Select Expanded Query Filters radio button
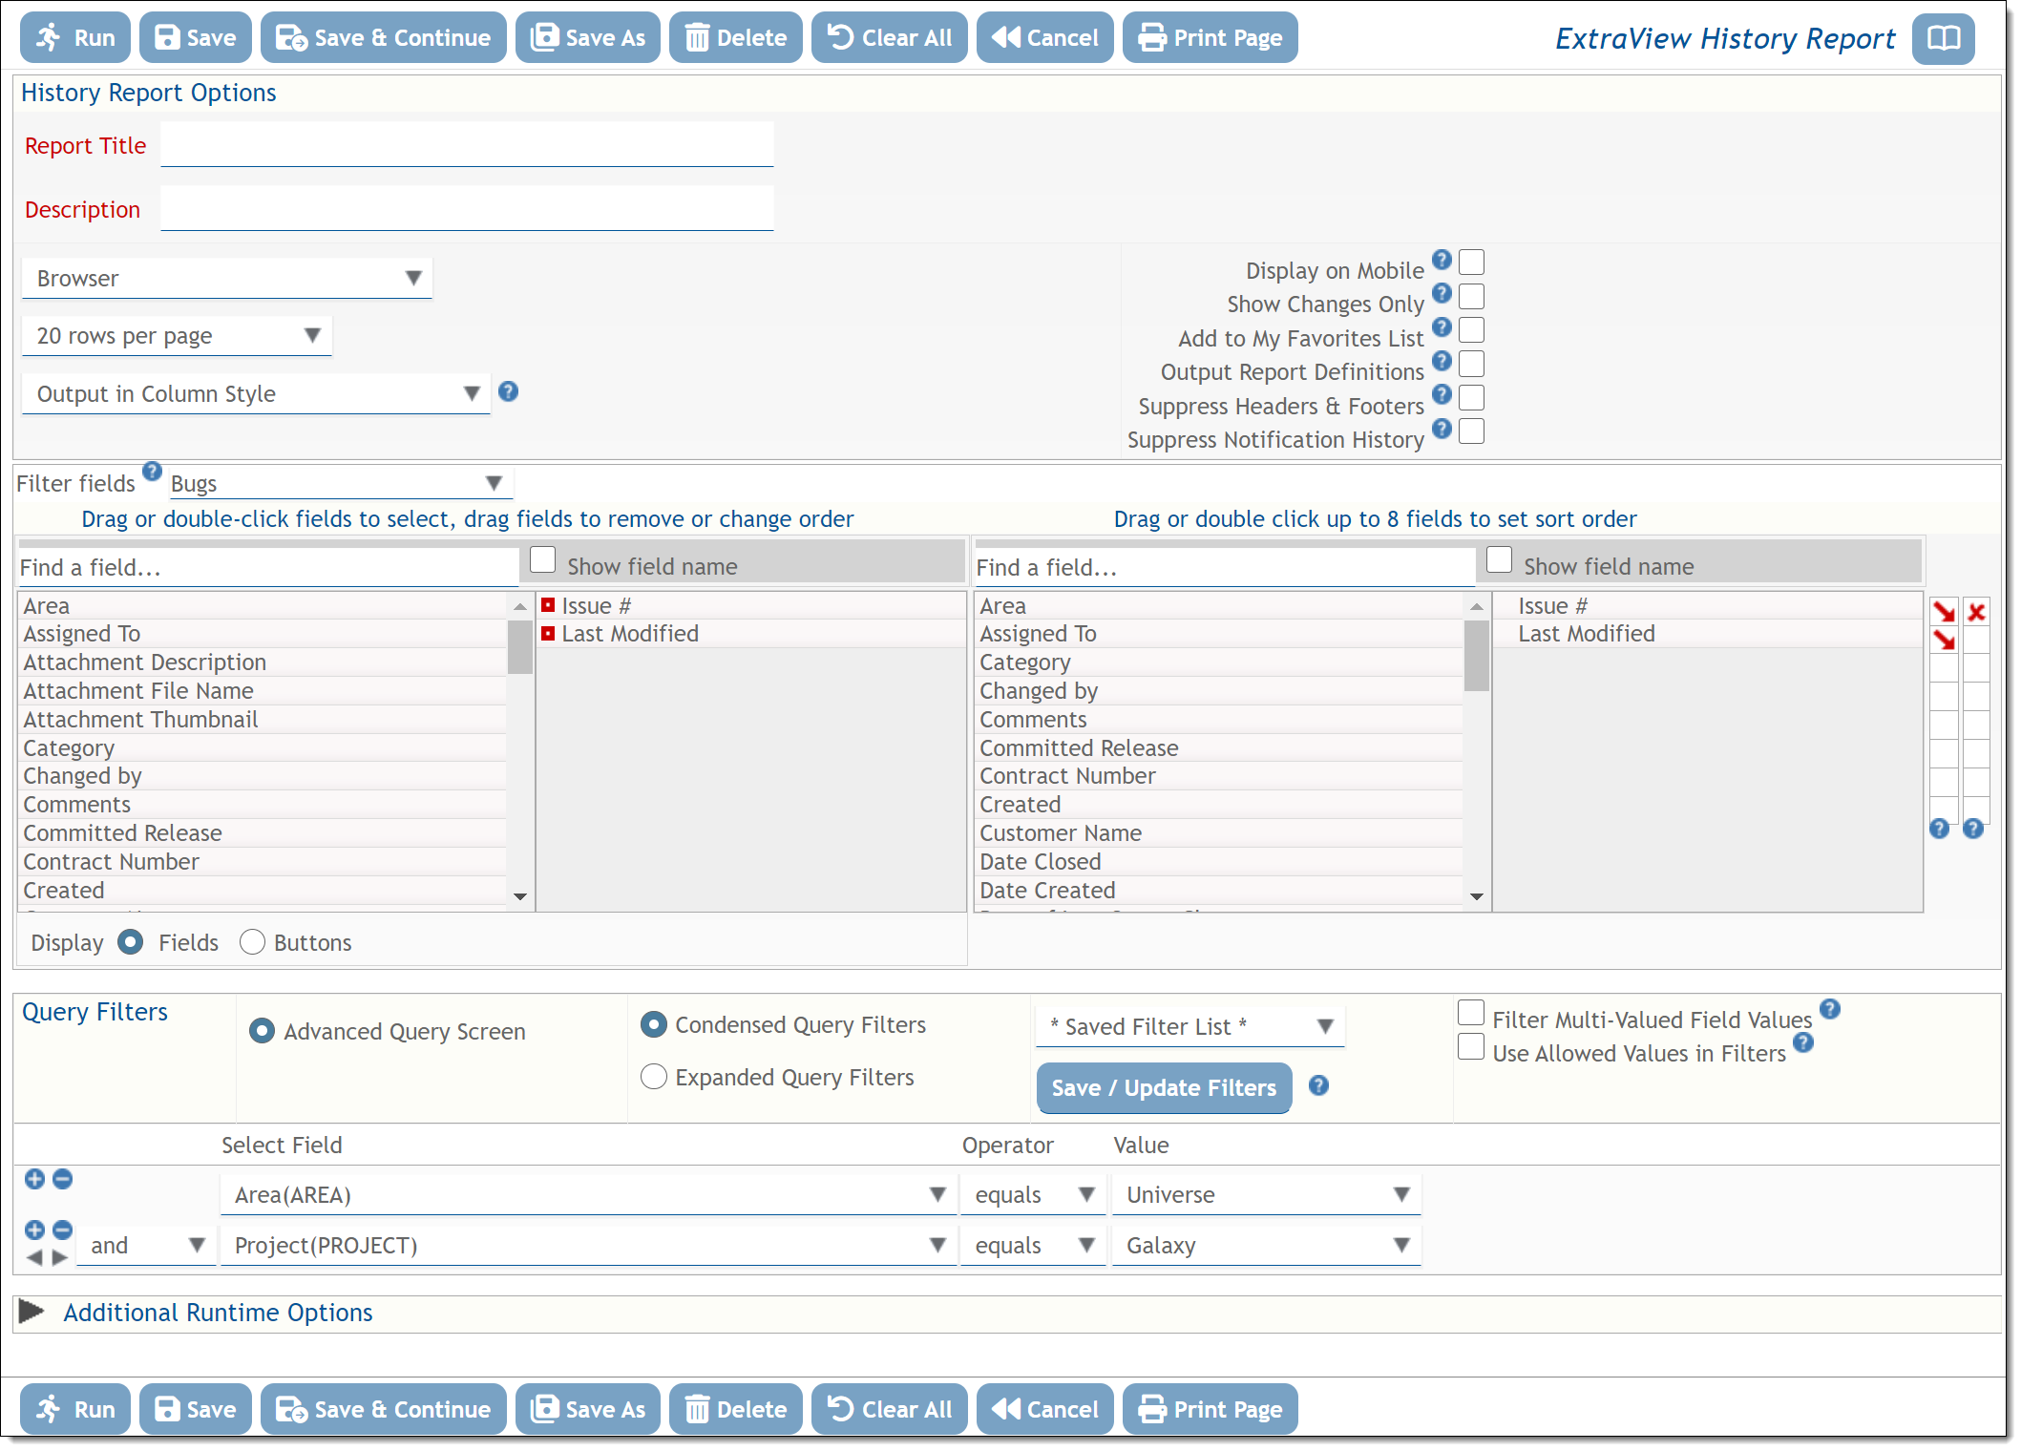 654,1077
